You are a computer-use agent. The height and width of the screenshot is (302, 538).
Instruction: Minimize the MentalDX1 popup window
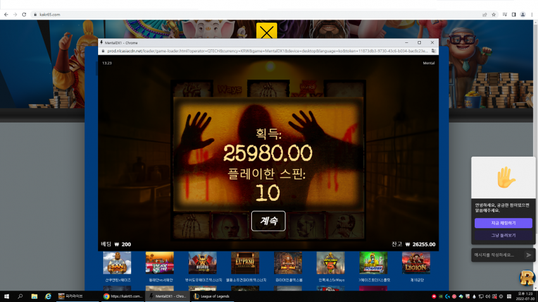pos(406,42)
